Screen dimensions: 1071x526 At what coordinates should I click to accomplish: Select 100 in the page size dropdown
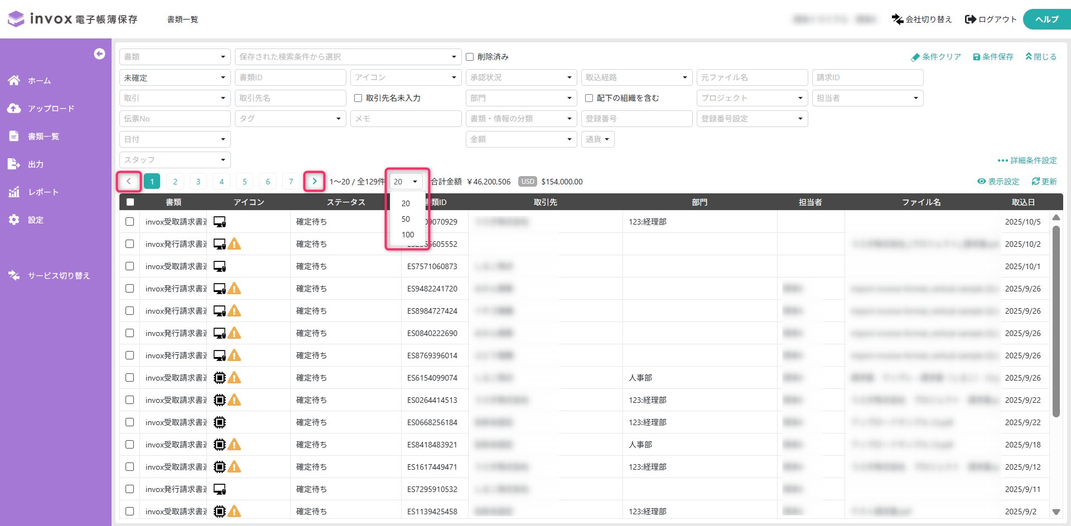click(408, 235)
